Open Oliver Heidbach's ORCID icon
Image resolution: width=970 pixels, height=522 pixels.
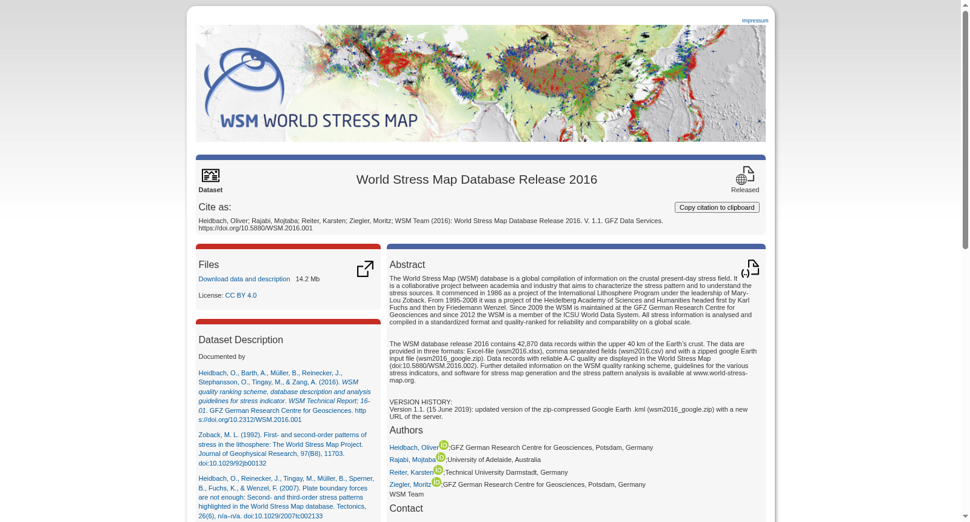444,445
